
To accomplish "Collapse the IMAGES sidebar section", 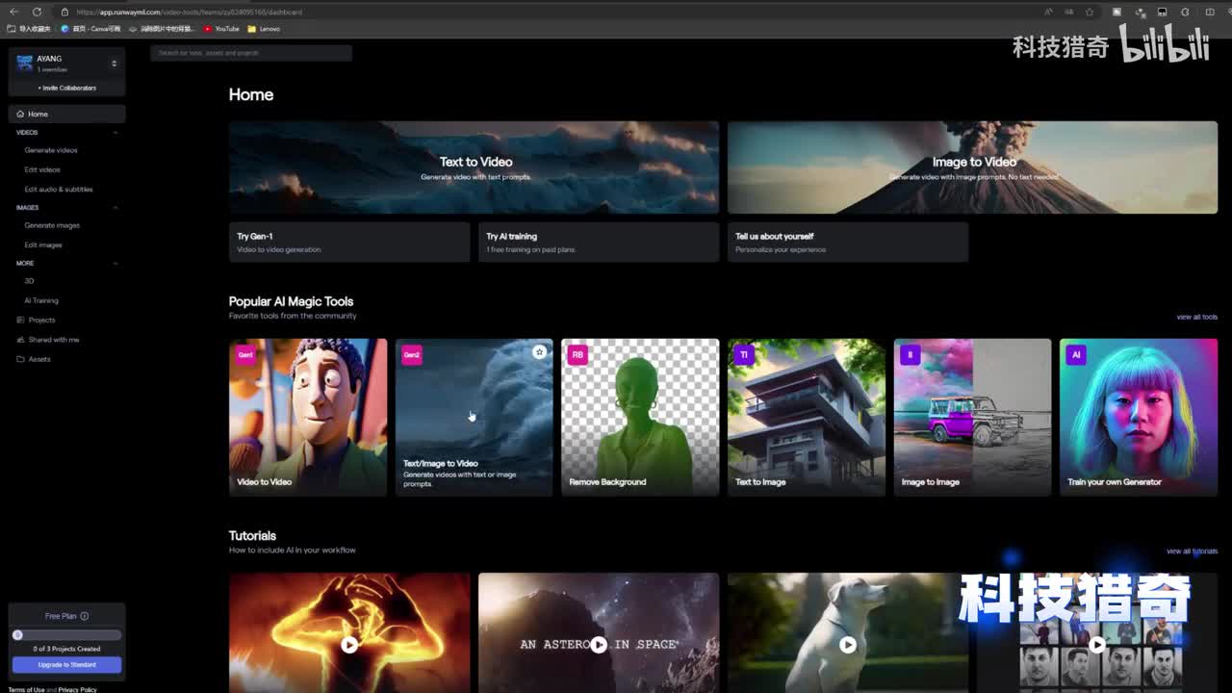I will coord(115,208).
